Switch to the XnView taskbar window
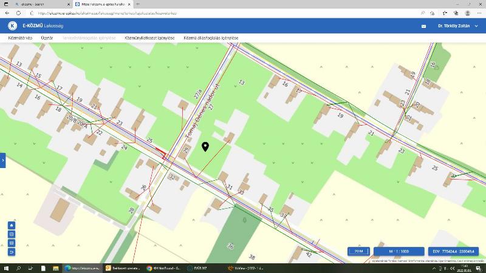486x273 pixels. (x=245, y=268)
